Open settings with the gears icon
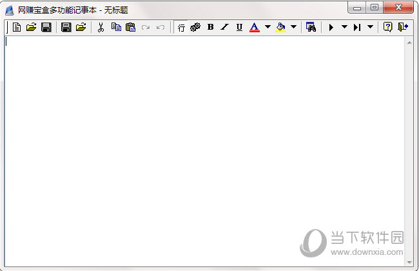The width and height of the screenshot is (419, 271). [x=195, y=27]
